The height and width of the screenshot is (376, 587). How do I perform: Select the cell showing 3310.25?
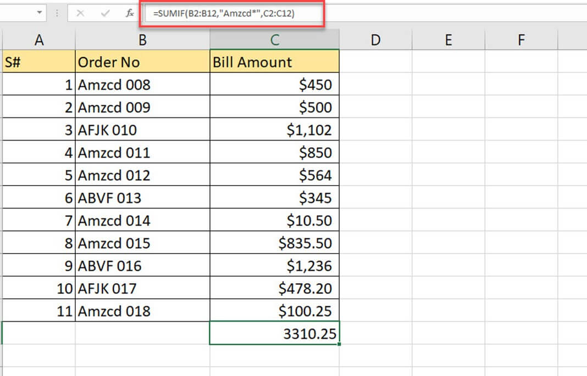pyautogui.click(x=274, y=334)
